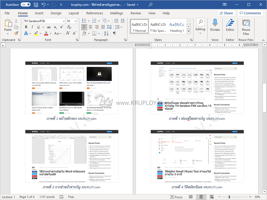This screenshot has width=267, height=200.
Task: Switch to Read Mode view
Action: (x=191, y=197)
